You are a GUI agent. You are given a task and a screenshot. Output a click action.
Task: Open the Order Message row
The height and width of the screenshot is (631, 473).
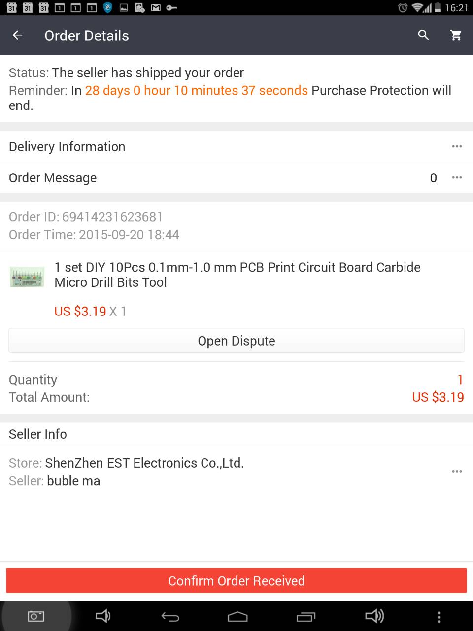pos(236,177)
